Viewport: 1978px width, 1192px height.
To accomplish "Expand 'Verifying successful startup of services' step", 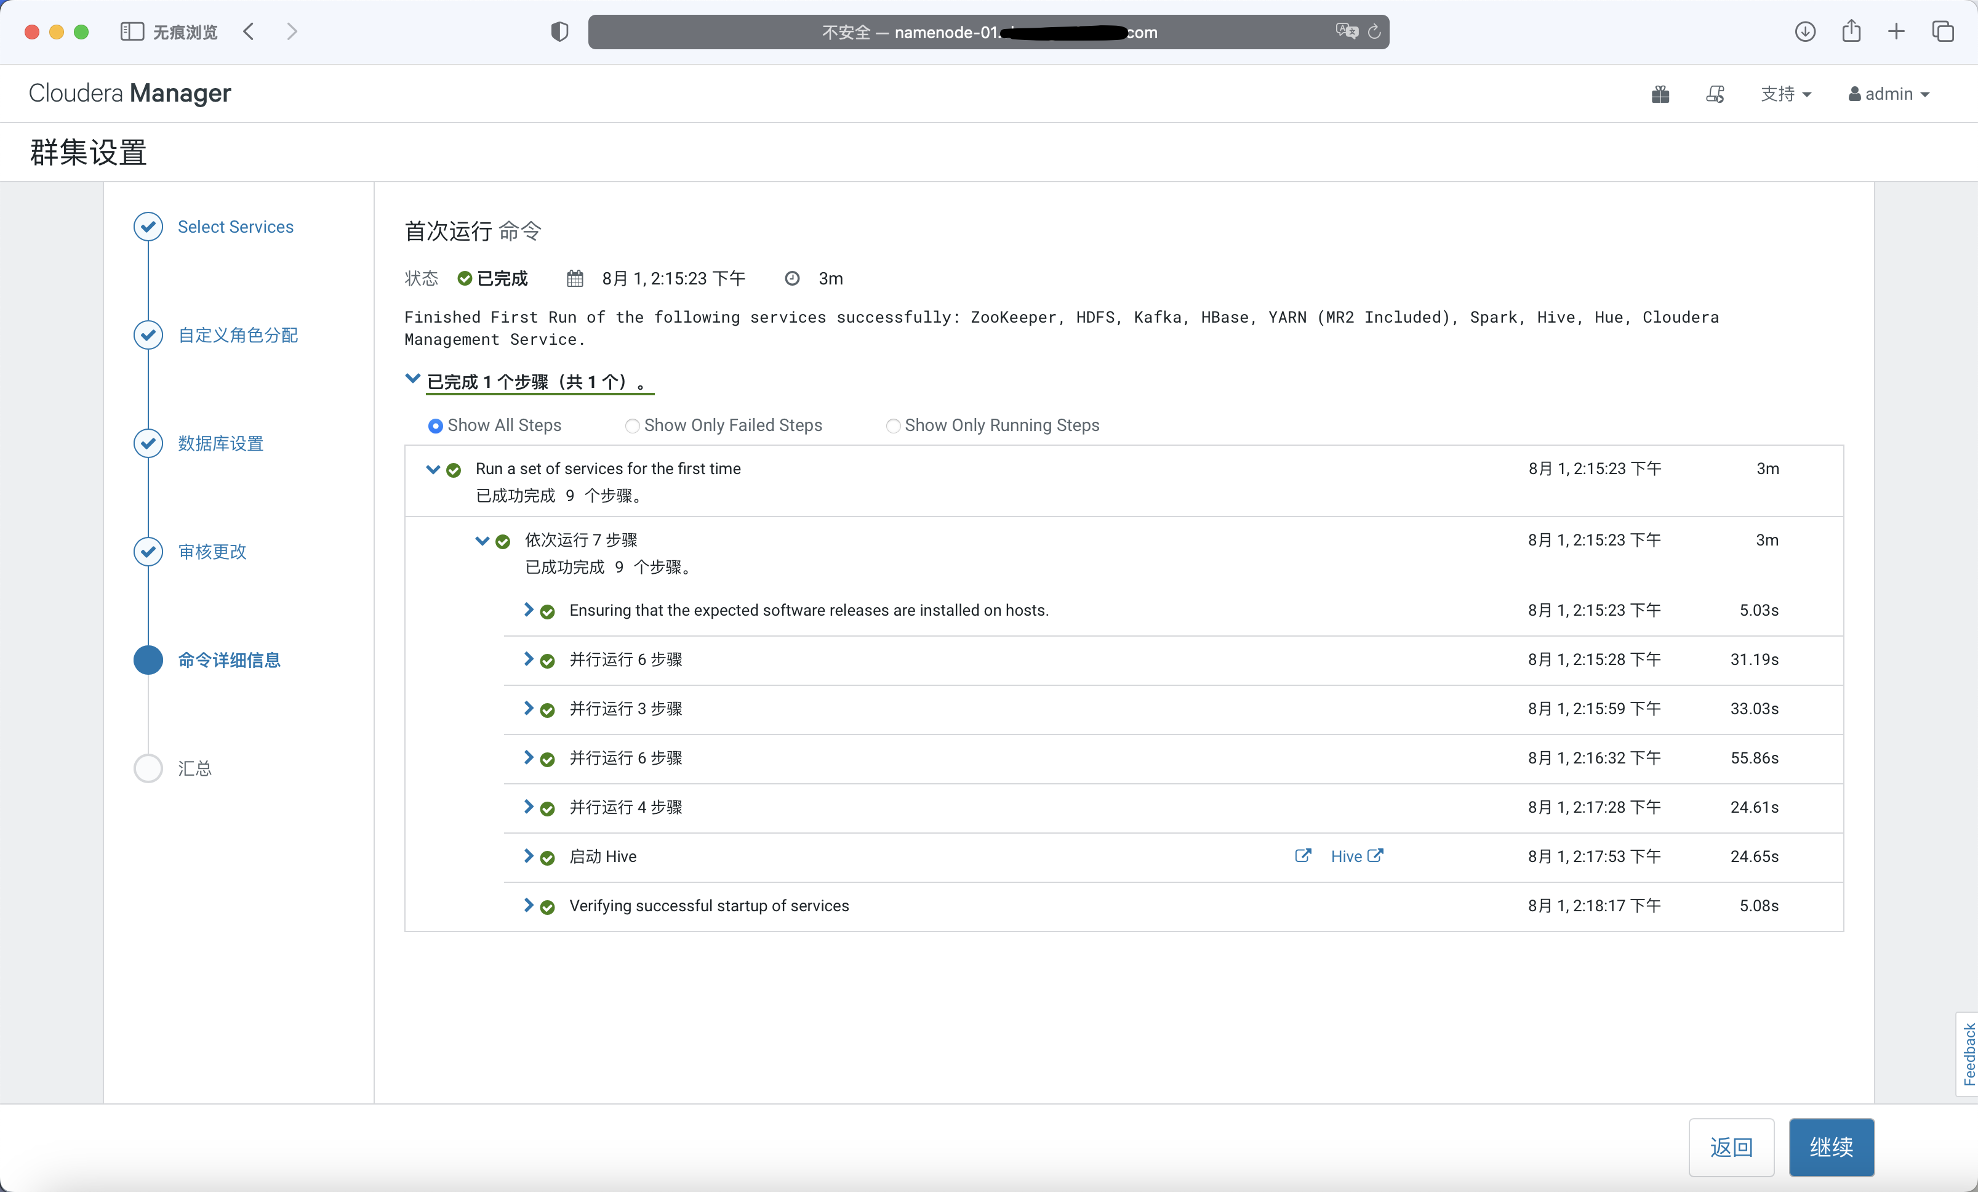I will click(528, 905).
